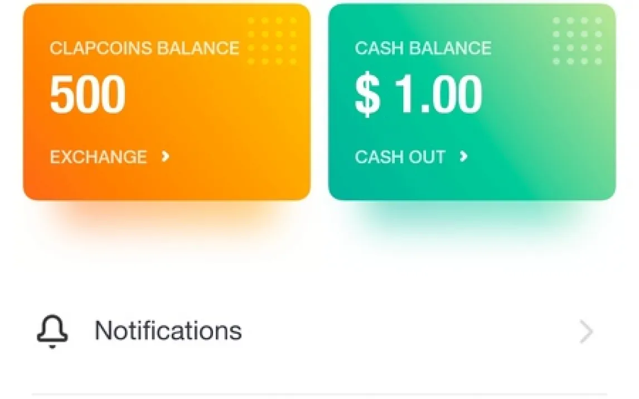Click the green glow beneath the cash card

click(471, 220)
